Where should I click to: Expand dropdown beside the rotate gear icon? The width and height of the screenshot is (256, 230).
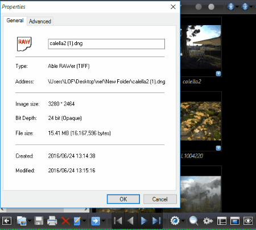pos(183,221)
